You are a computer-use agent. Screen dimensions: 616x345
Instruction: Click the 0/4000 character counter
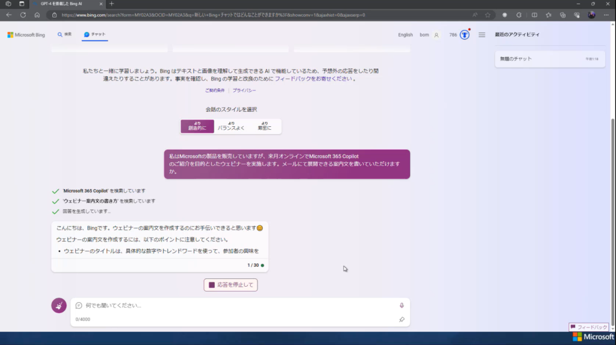click(83, 320)
